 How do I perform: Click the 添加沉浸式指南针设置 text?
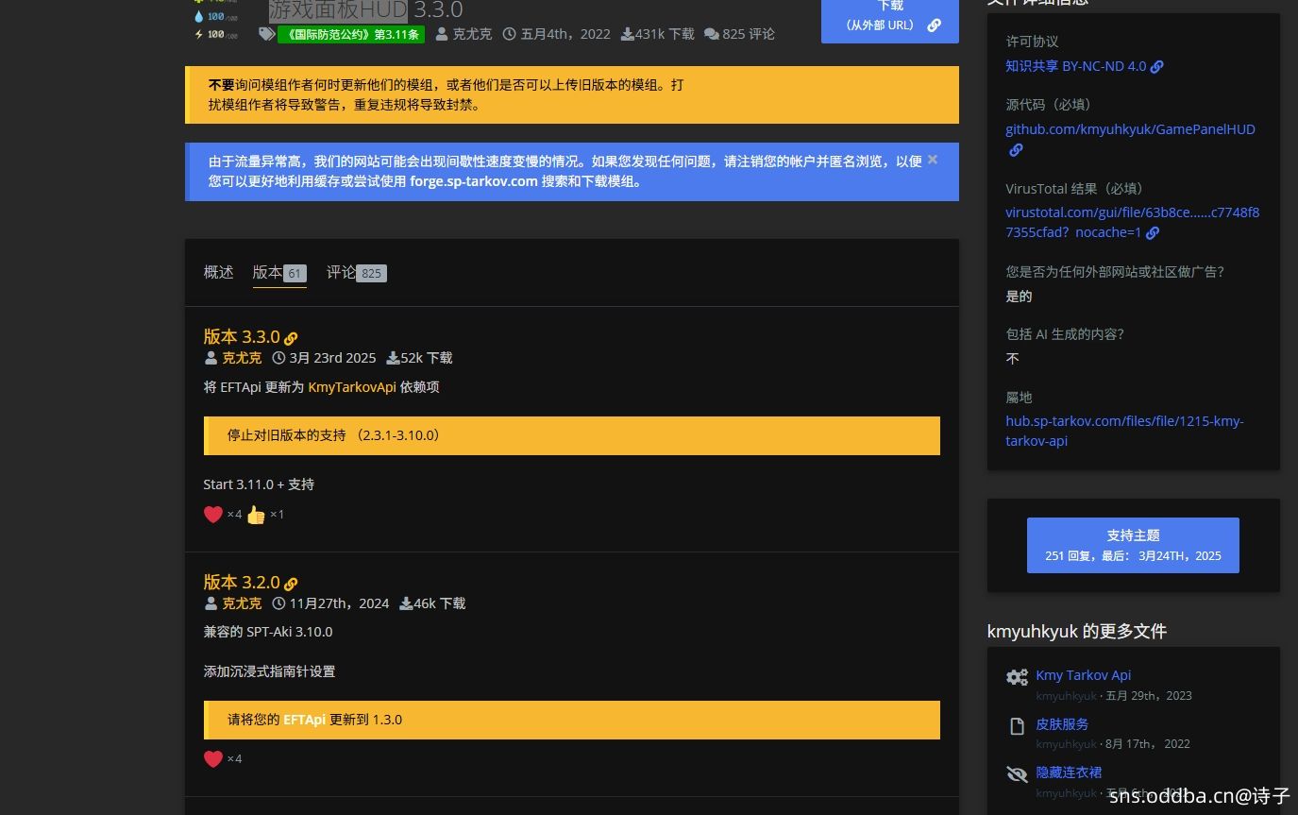point(269,671)
